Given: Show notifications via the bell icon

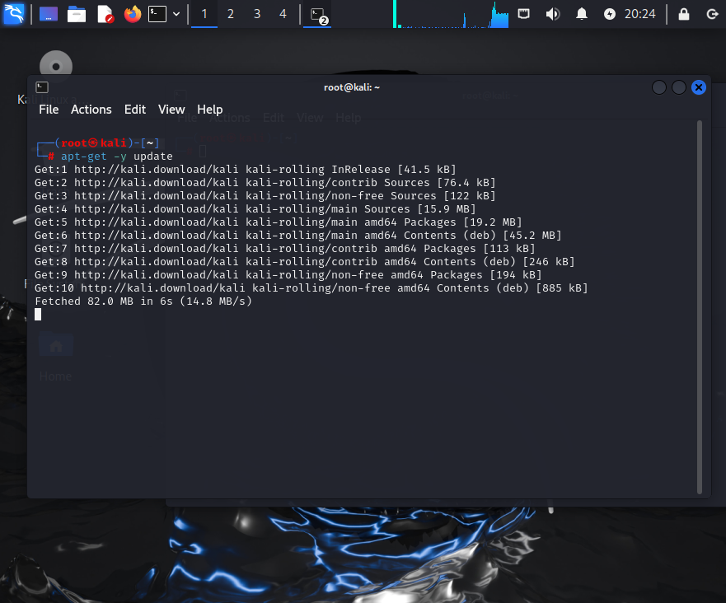Looking at the screenshot, I should (582, 14).
